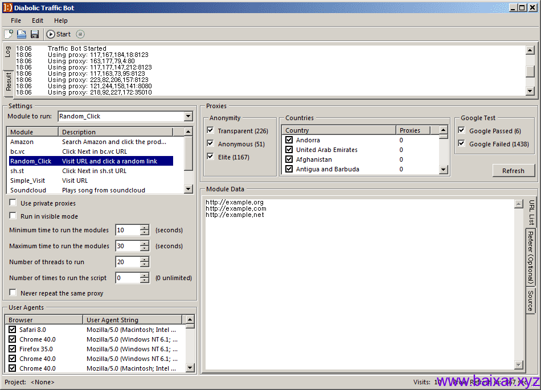Click the circular icon beside Start

pyautogui.click(x=80, y=34)
